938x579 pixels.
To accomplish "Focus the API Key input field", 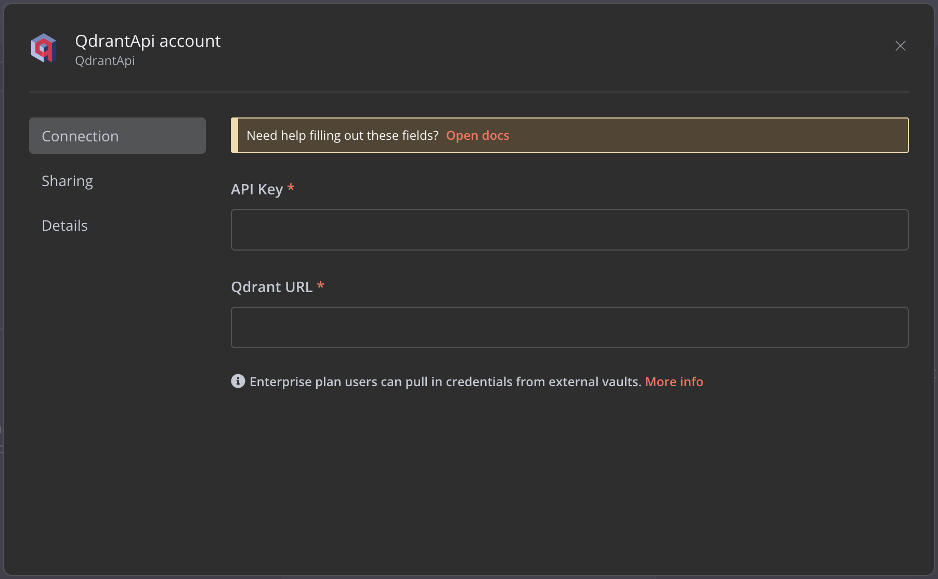I will tap(570, 230).
